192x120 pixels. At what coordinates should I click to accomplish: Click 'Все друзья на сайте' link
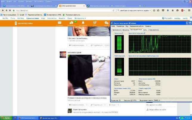(x=154, y=105)
